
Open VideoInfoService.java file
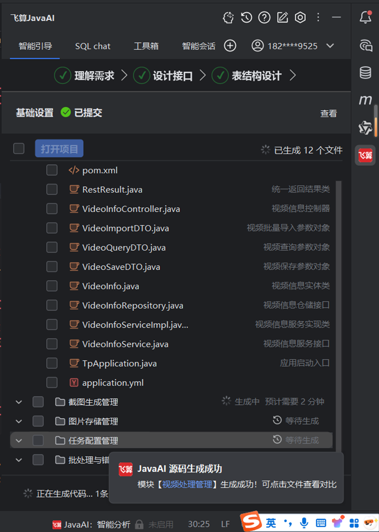tap(125, 344)
